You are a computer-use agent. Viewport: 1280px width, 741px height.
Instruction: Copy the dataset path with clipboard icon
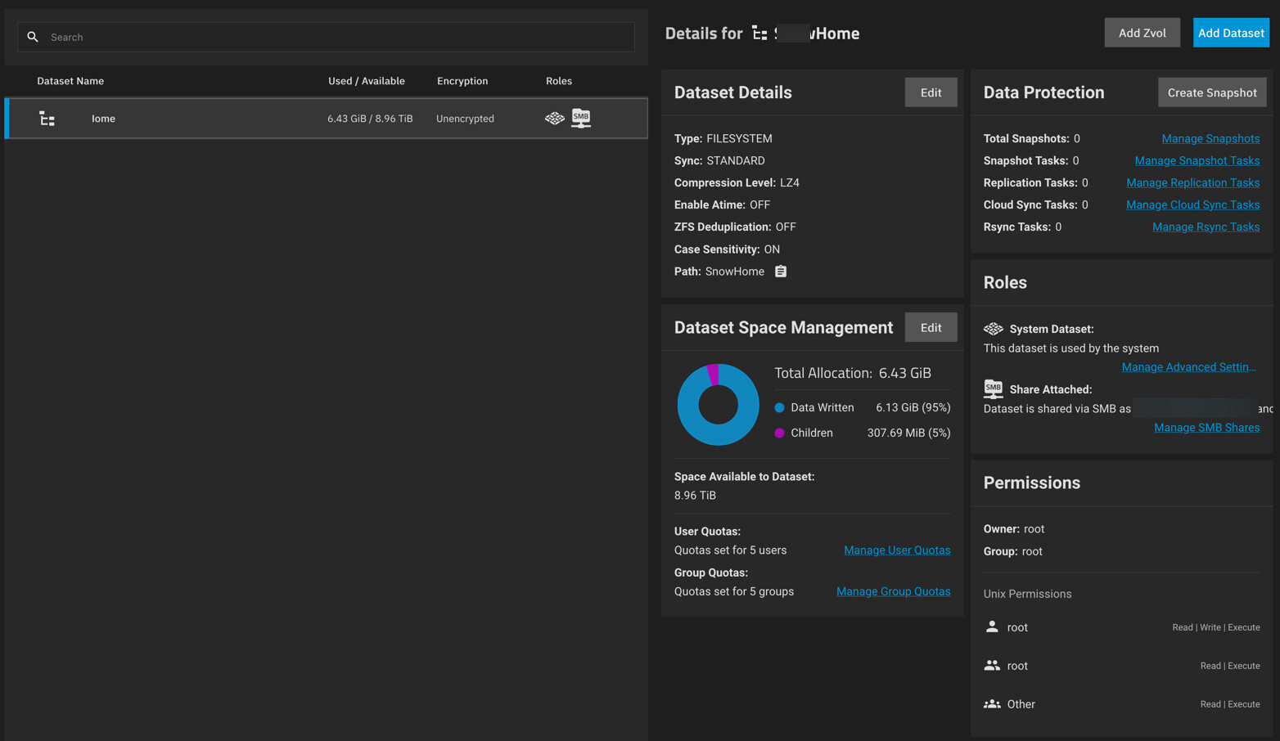pos(781,272)
